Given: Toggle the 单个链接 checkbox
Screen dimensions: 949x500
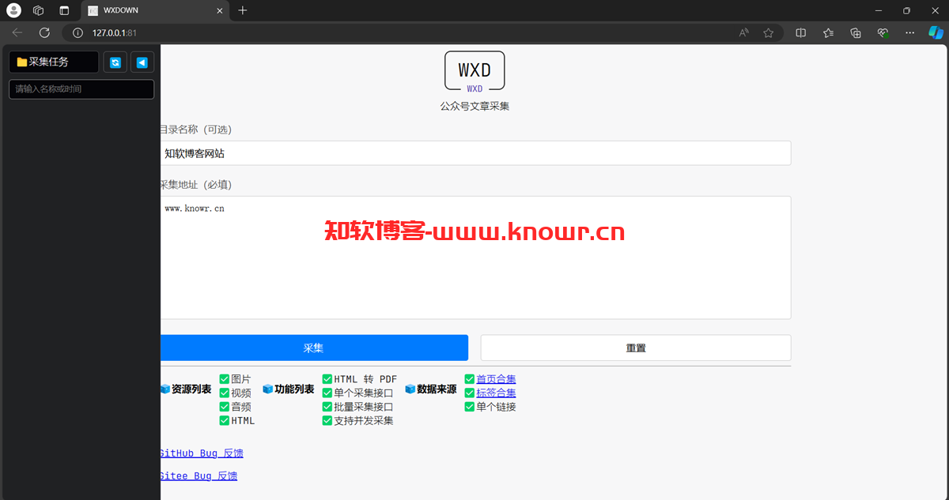Looking at the screenshot, I should pyautogui.click(x=470, y=407).
